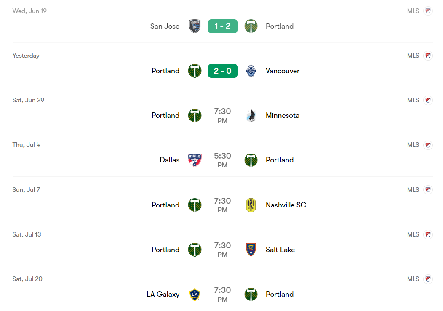
Task: Click the Minnesota team name
Action: point(283,115)
